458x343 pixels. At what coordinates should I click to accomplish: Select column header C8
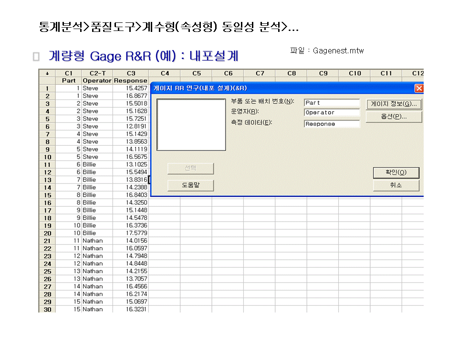click(291, 73)
